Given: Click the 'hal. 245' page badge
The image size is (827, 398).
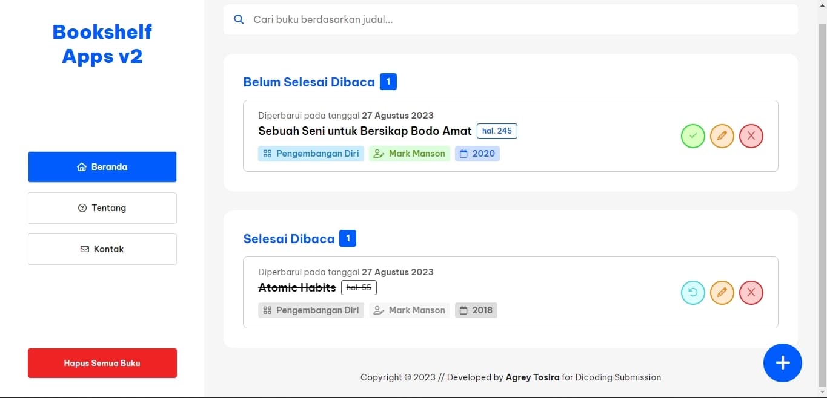Looking at the screenshot, I should coord(497,131).
